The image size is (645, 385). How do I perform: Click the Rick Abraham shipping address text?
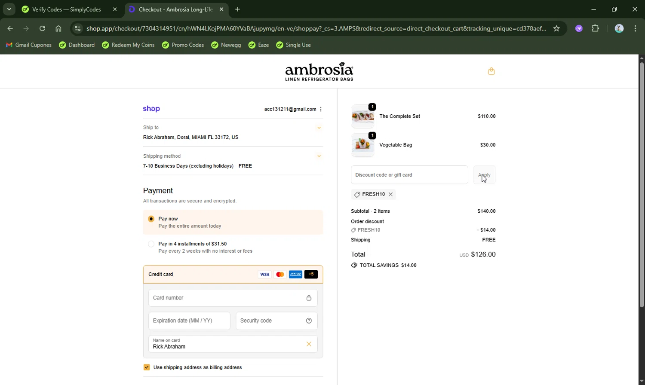point(190,137)
